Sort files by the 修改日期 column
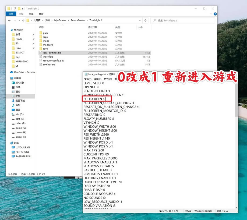This screenshot has height=220, width=247. tap(93, 27)
